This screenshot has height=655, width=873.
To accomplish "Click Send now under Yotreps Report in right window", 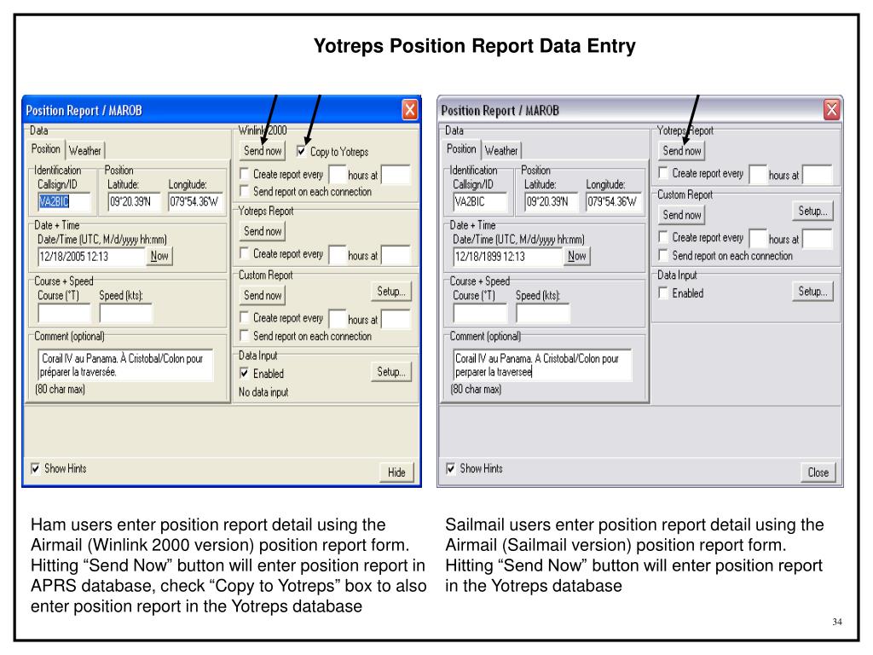I will tap(681, 150).
